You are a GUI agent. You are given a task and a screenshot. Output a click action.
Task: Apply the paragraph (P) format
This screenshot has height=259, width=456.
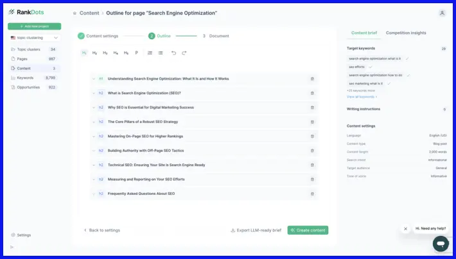(136, 53)
